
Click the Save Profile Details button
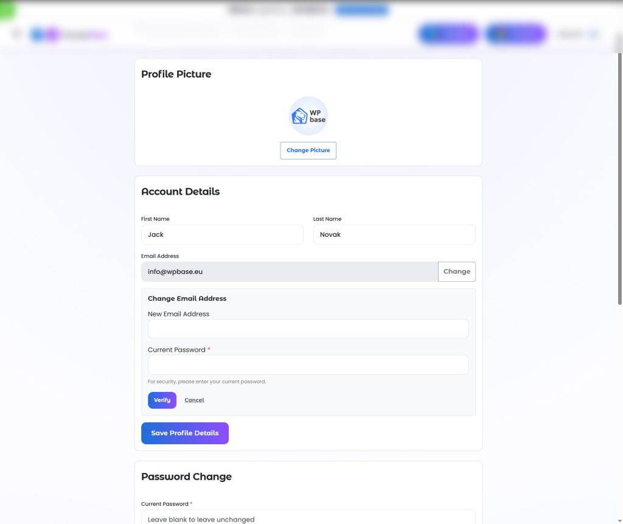(x=184, y=433)
